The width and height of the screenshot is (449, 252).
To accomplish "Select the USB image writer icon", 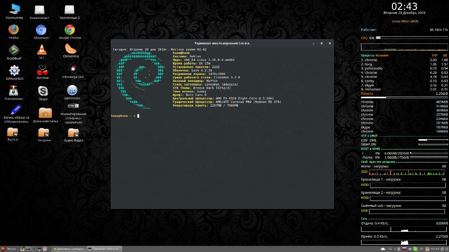I will click(16, 110).
